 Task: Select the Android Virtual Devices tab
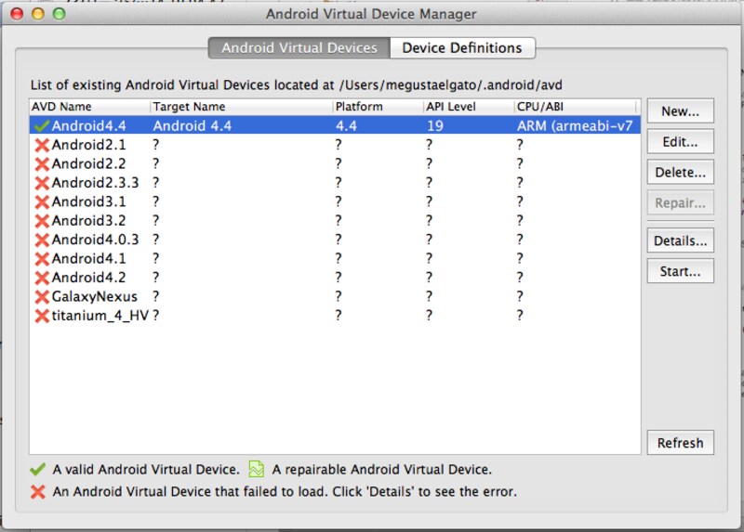coord(299,48)
